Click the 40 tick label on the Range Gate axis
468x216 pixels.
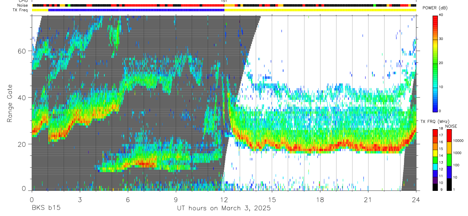(x=22, y=98)
